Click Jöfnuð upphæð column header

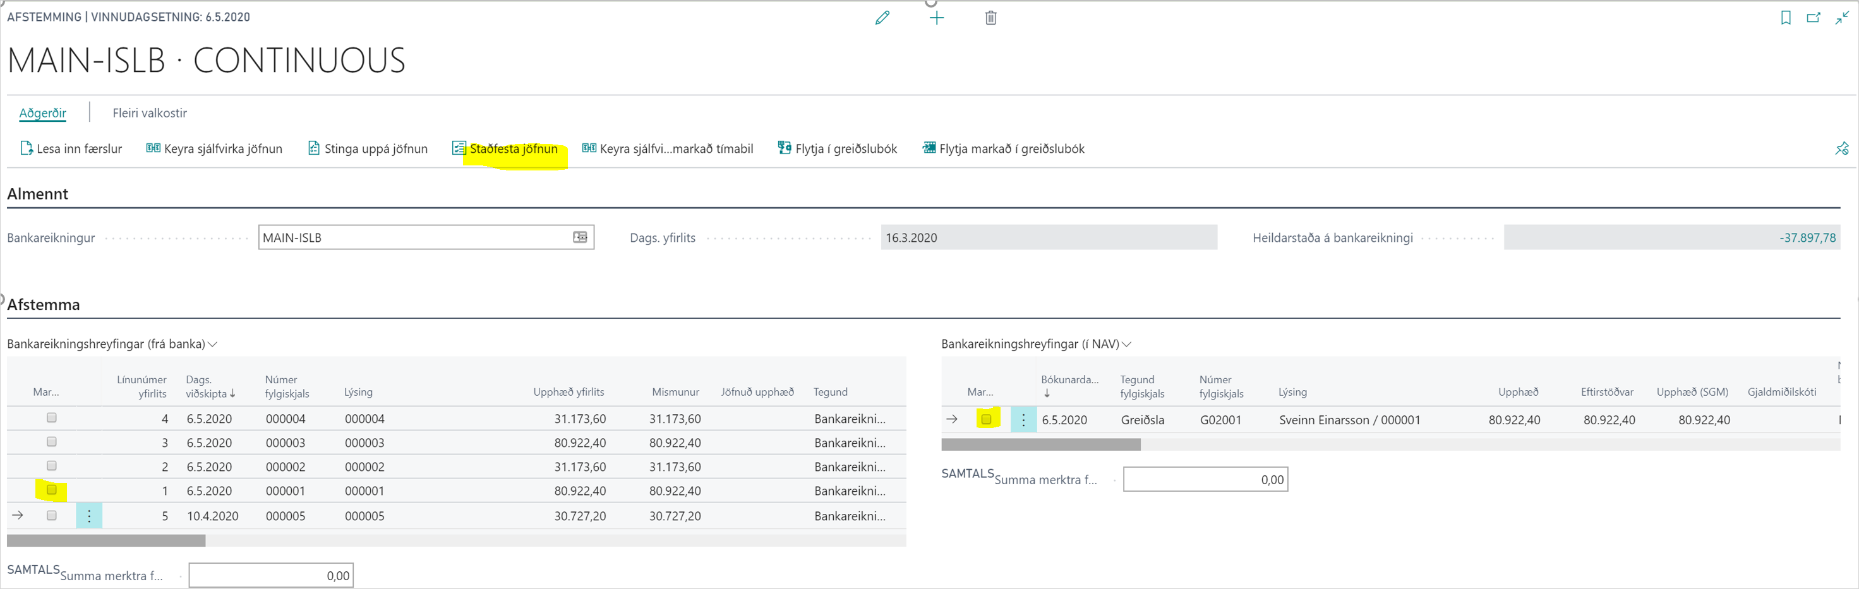point(757,391)
